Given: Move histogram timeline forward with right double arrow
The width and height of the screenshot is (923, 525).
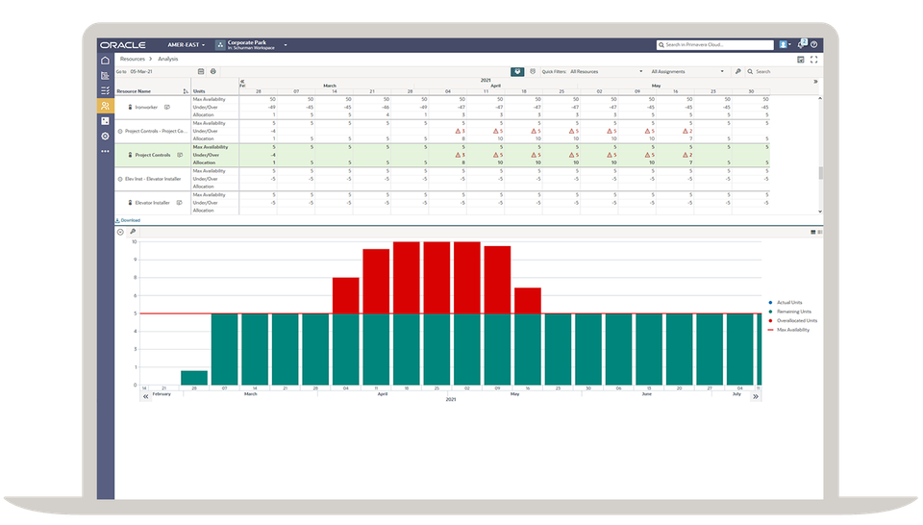Looking at the screenshot, I should coord(756,397).
